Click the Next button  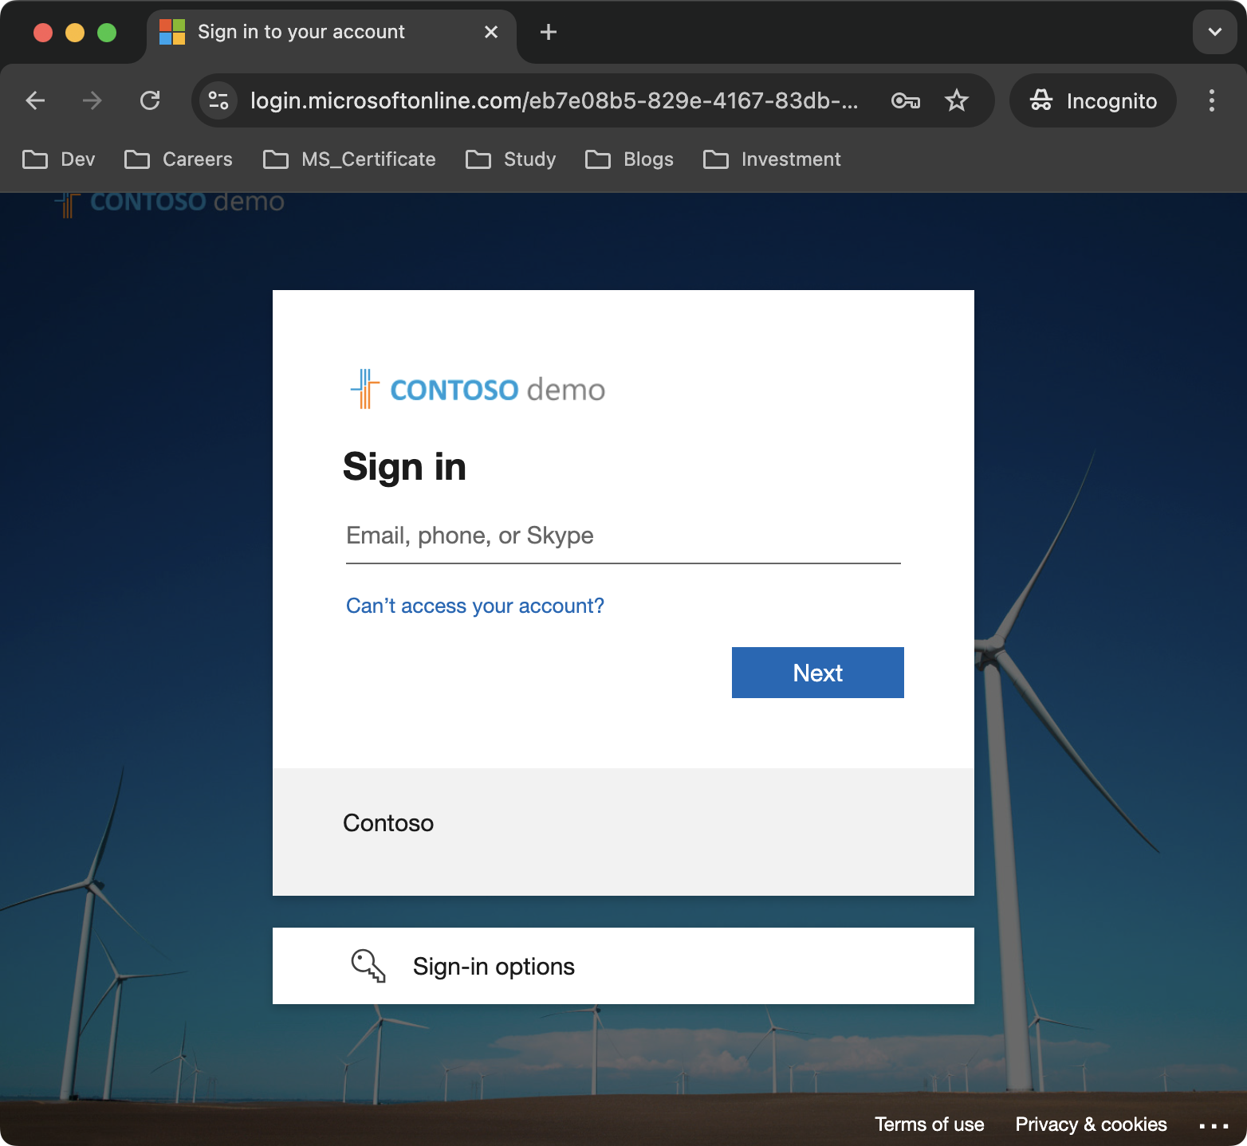coord(818,673)
